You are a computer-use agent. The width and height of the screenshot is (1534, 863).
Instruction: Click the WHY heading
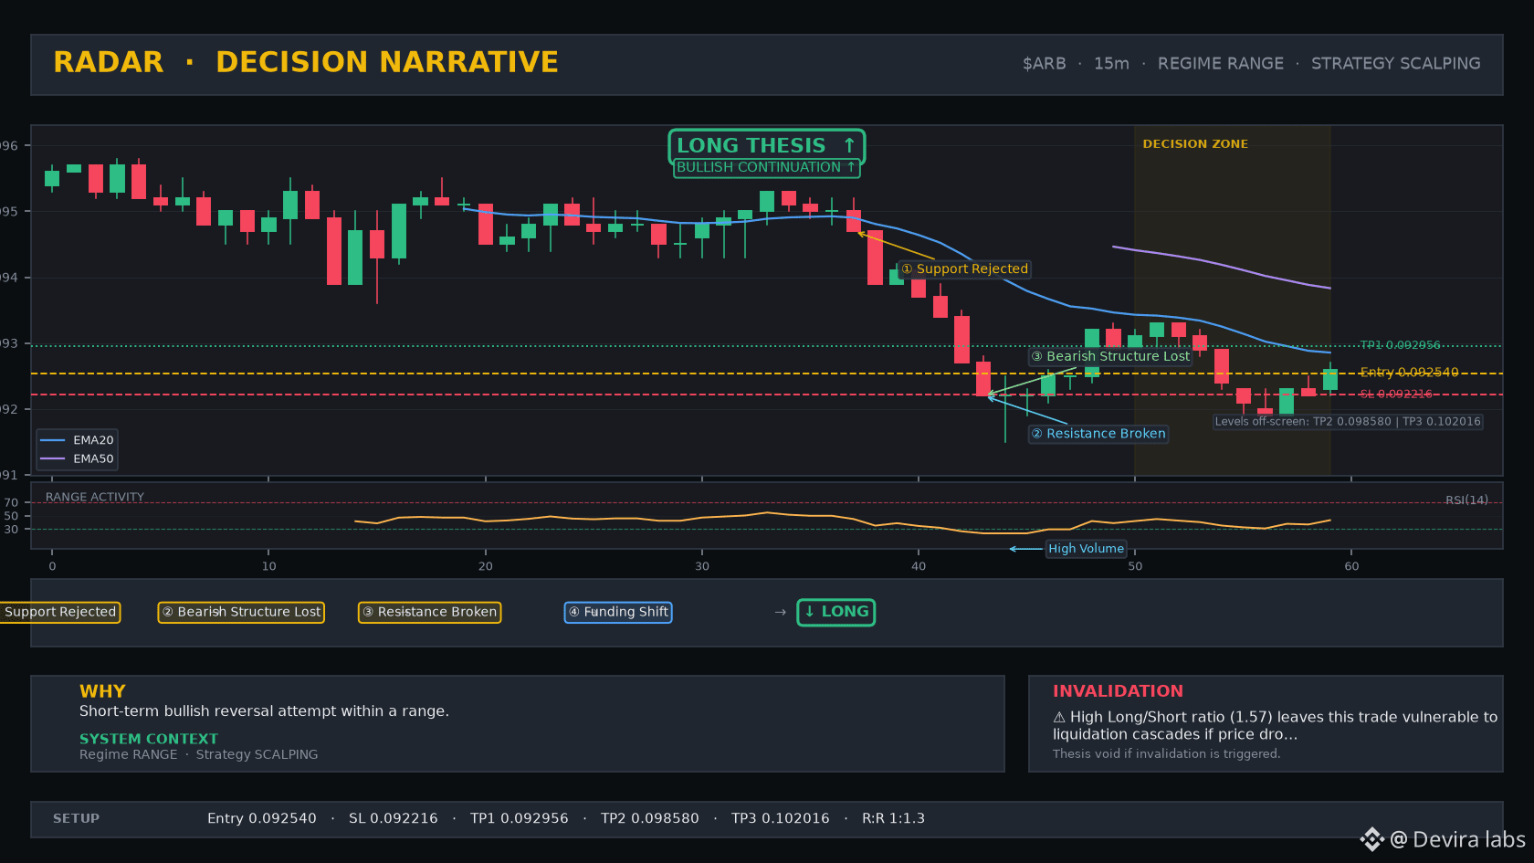(102, 691)
